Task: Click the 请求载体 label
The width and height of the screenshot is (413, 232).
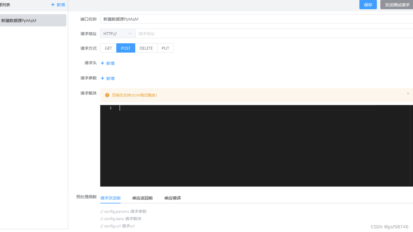Action: (x=89, y=93)
